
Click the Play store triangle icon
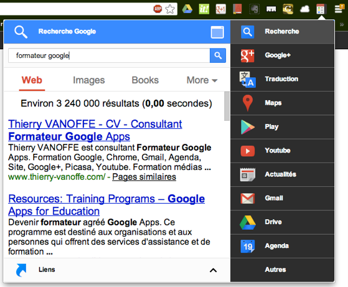coord(248,127)
